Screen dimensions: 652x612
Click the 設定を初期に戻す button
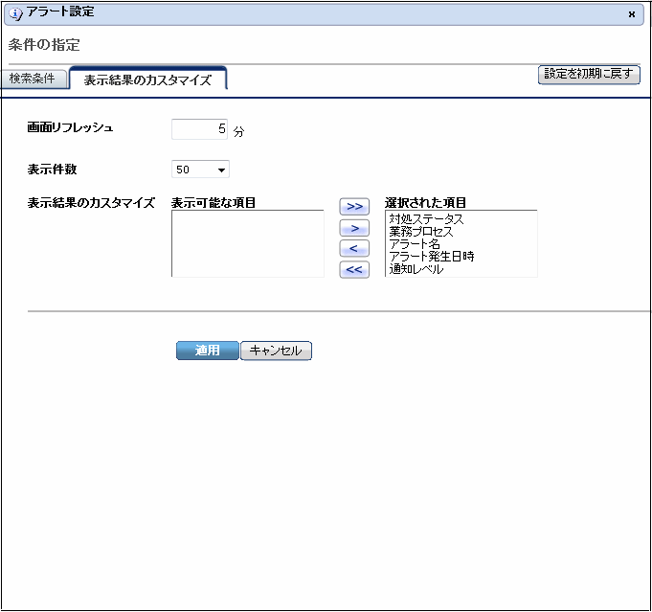click(589, 74)
